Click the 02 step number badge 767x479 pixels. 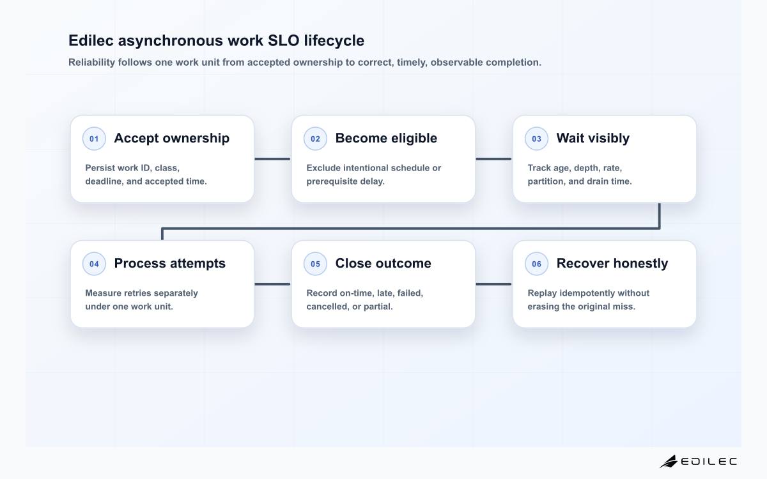[x=315, y=139]
